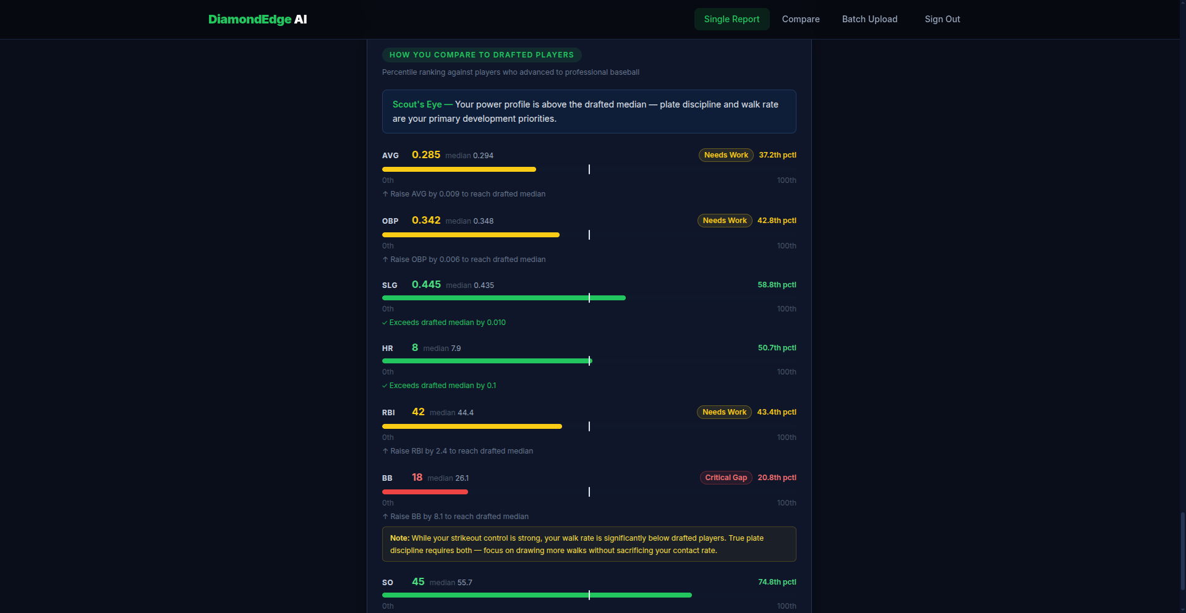Select the Critical Gap badge for BB
Viewport: 1186px width, 613px height.
pos(725,477)
